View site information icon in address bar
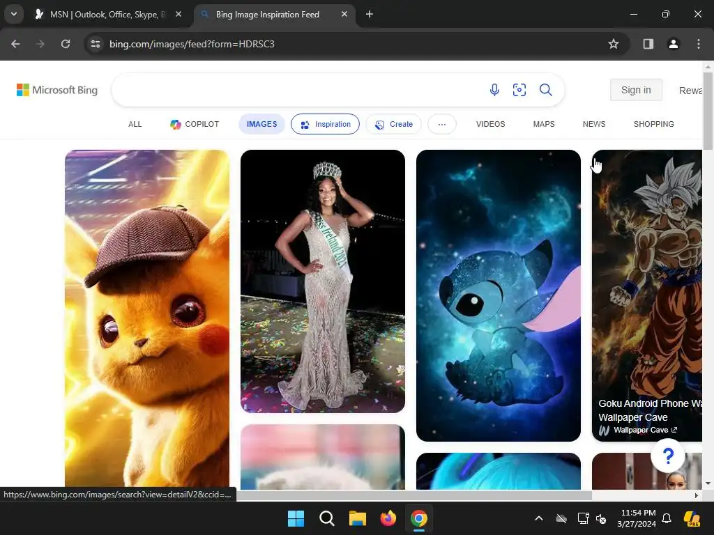This screenshot has width=714, height=535. (x=96, y=44)
